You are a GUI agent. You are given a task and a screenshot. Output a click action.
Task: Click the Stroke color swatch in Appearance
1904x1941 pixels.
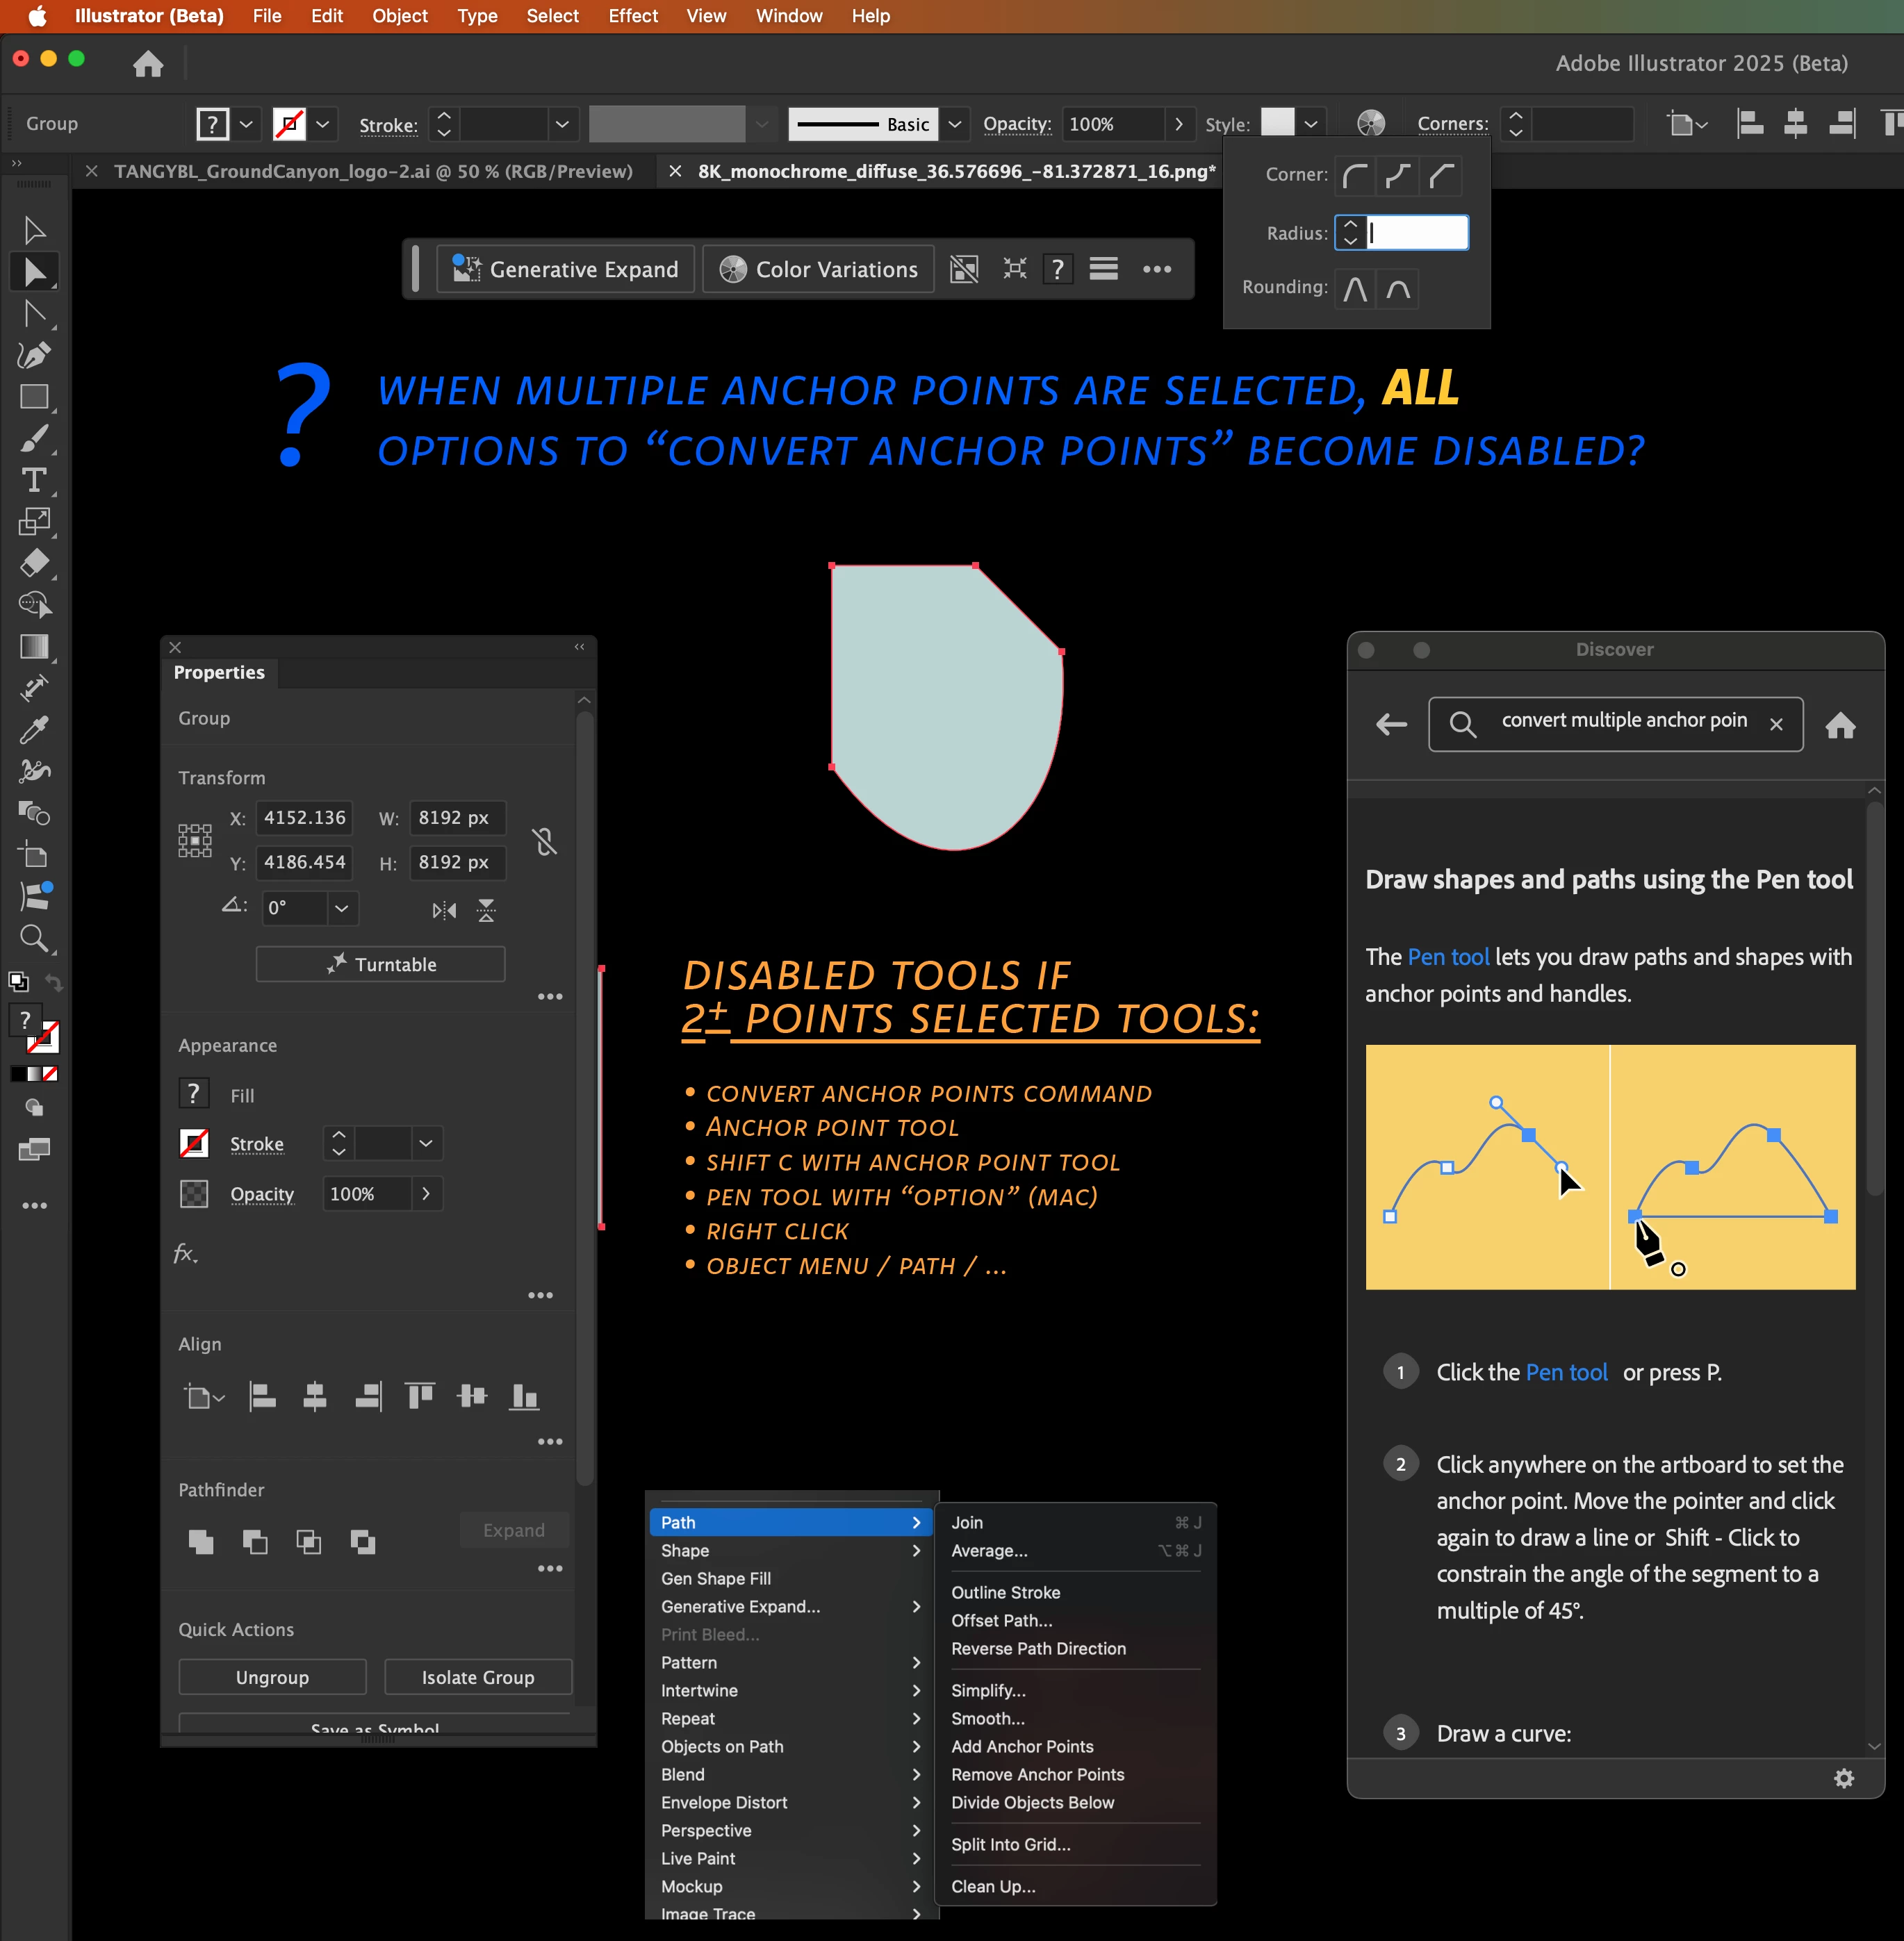pos(194,1143)
